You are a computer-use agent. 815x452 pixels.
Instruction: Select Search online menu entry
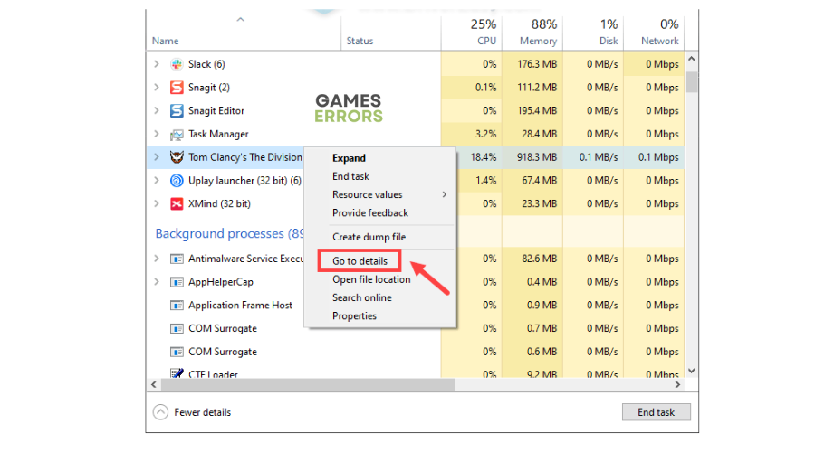[361, 298]
